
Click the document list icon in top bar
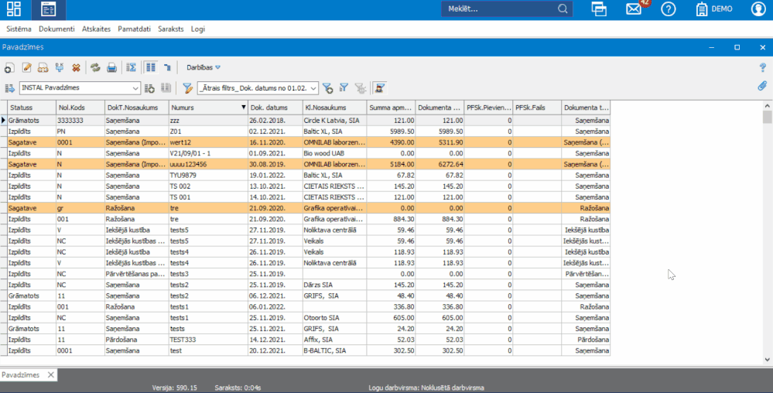[x=48, y=9]
